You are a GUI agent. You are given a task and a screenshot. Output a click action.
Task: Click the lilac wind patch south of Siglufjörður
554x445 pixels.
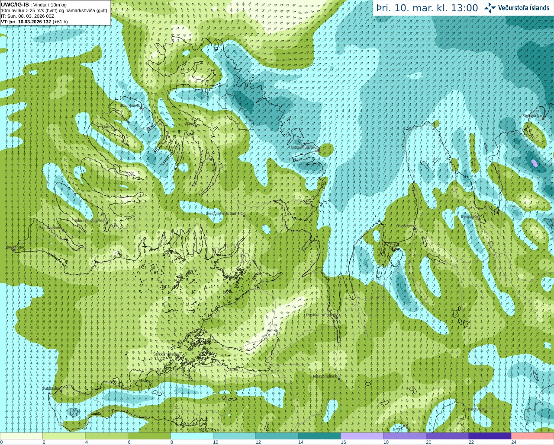click(x=535, y=163)
